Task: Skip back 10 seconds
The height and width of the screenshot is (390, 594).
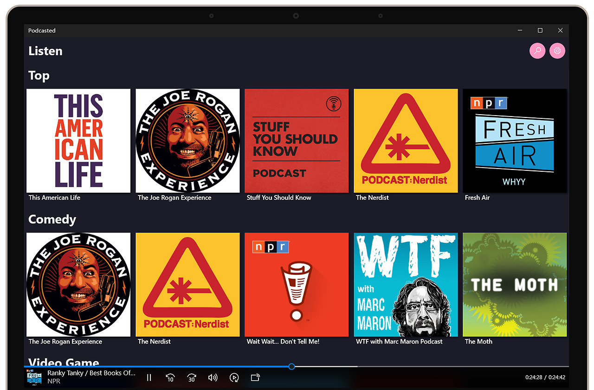Action: click(170, 377)
